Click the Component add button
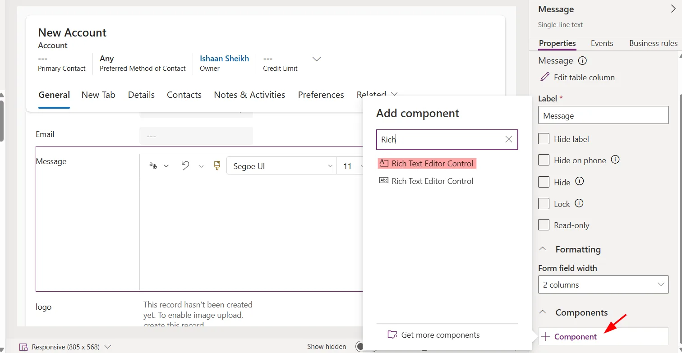This screenshot has width=682, height=353. tap(604, 336)
